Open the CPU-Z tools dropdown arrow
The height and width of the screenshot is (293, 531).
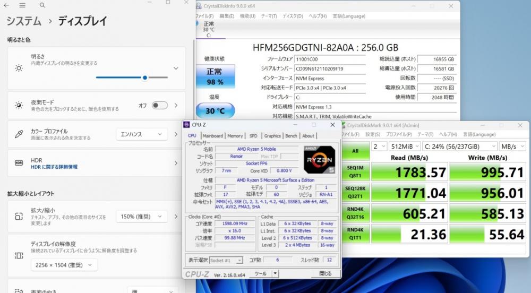[x=275, y=273]
